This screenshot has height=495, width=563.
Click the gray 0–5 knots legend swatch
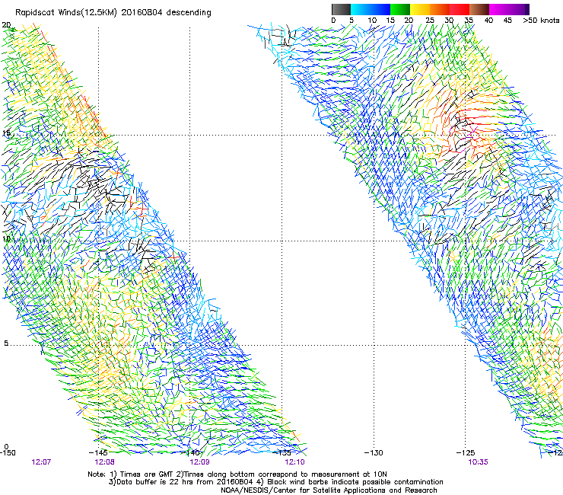tap(341, 9)
